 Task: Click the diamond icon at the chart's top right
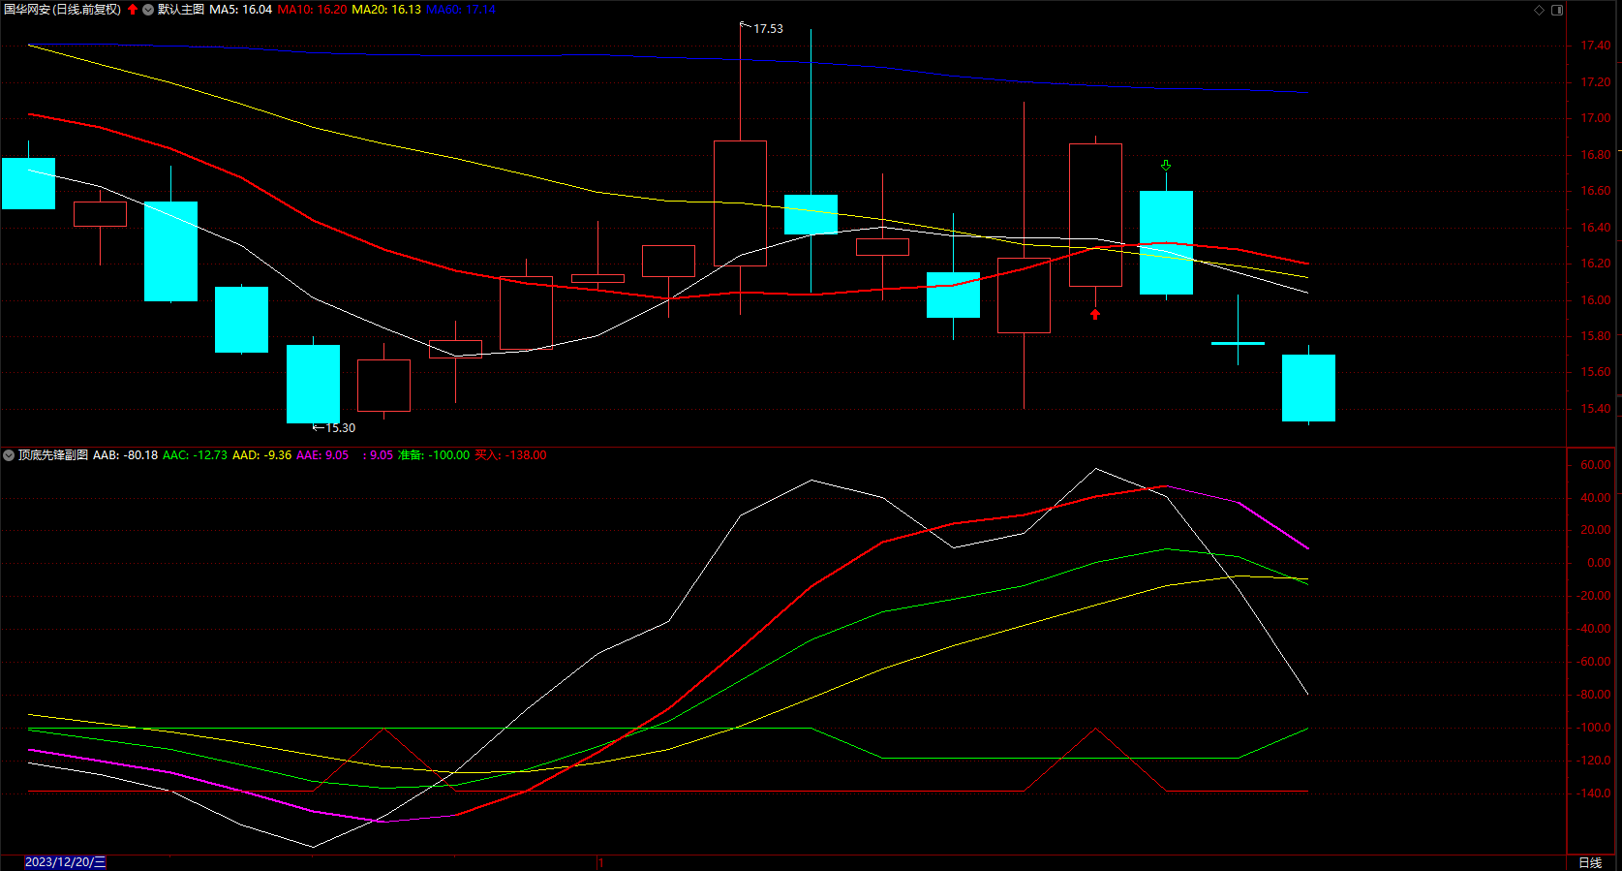pyautogui.click(x=1540, y=10)
